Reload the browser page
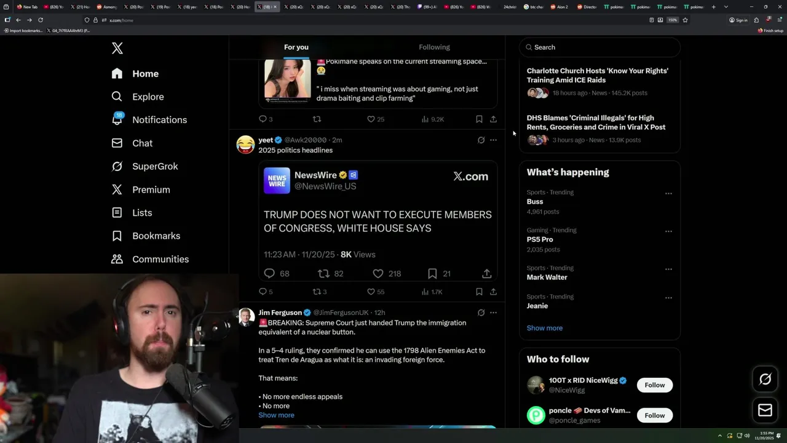 pyautogui.click(x=41, y=20)
